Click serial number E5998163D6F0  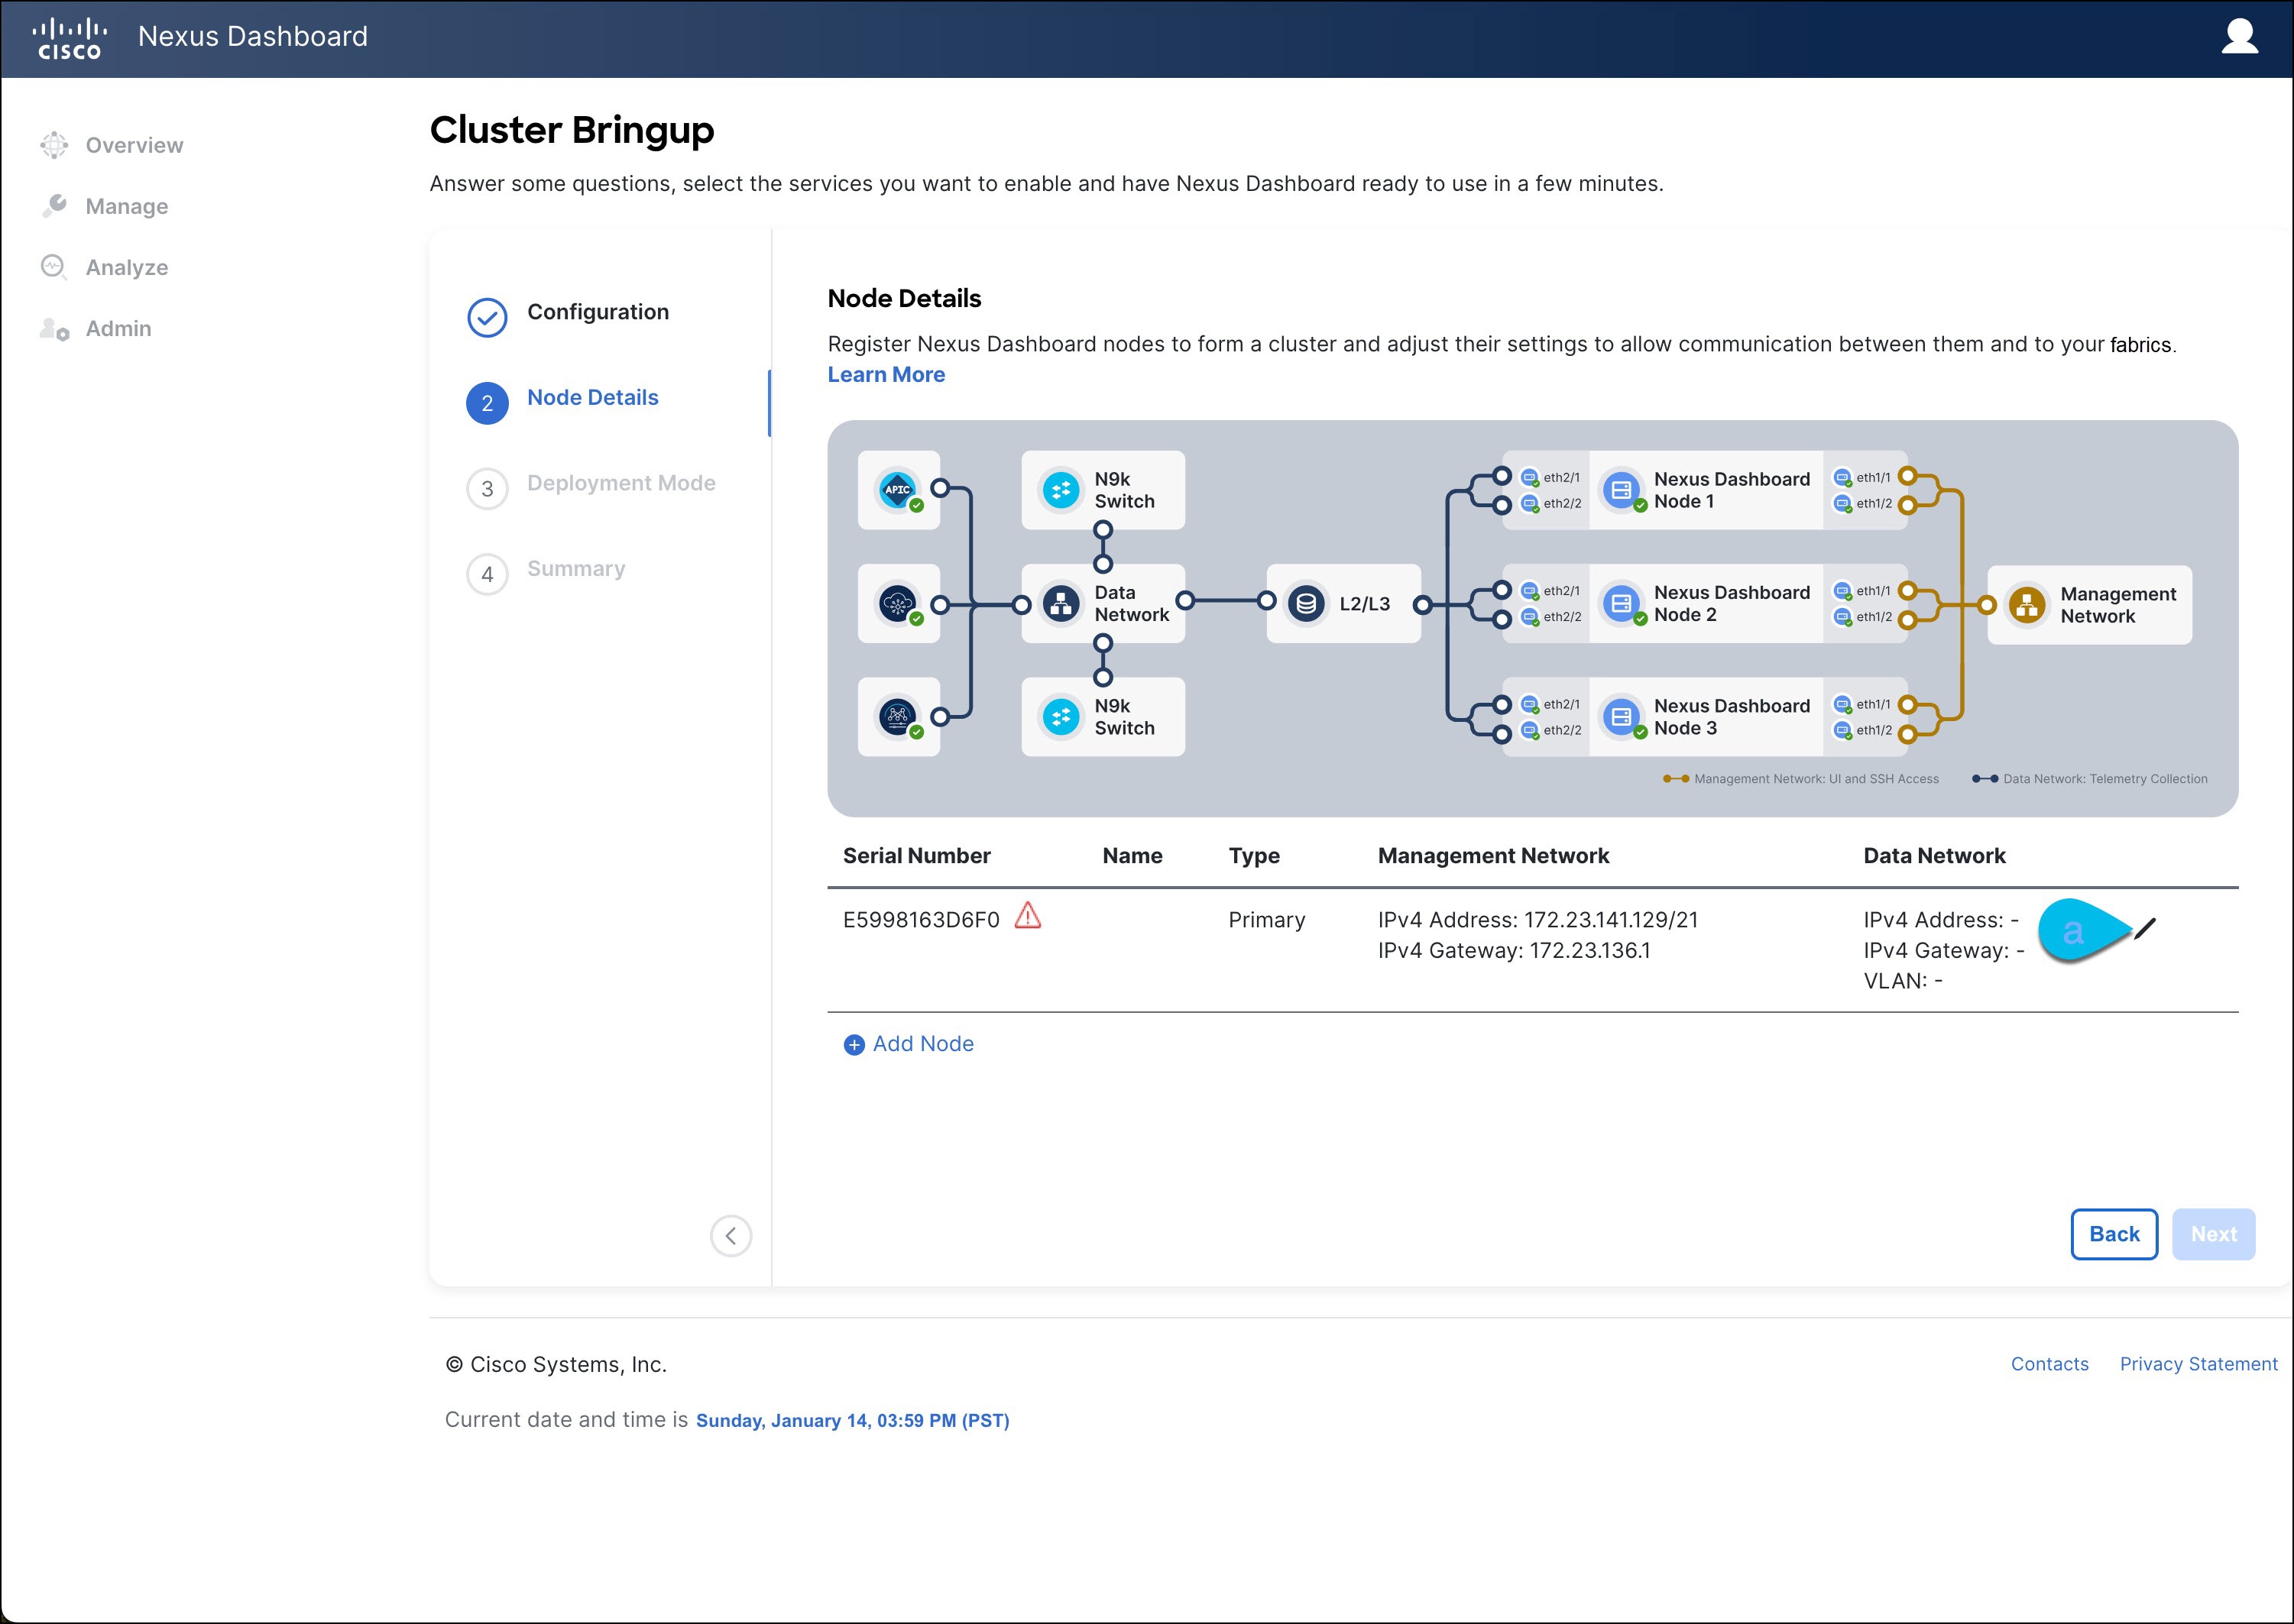[922, 920]
